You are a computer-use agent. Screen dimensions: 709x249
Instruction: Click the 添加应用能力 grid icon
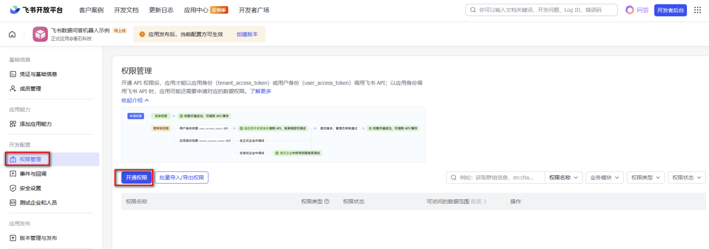pos(13,124)
